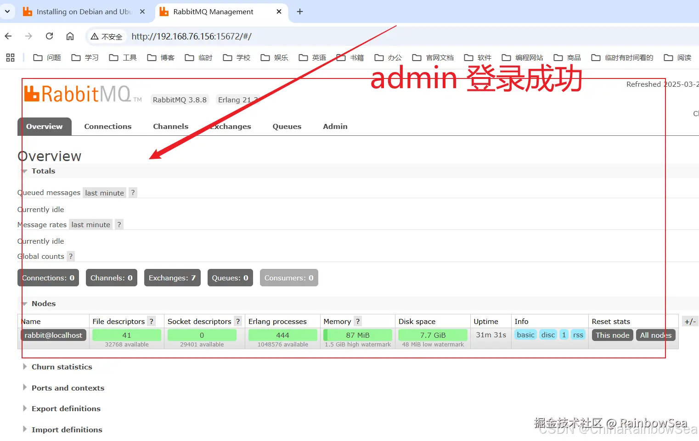Click the browser forward arrow

(x=29, y=36)
